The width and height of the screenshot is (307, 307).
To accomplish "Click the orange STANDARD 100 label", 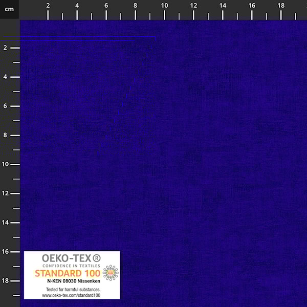I will pos(68,273).
